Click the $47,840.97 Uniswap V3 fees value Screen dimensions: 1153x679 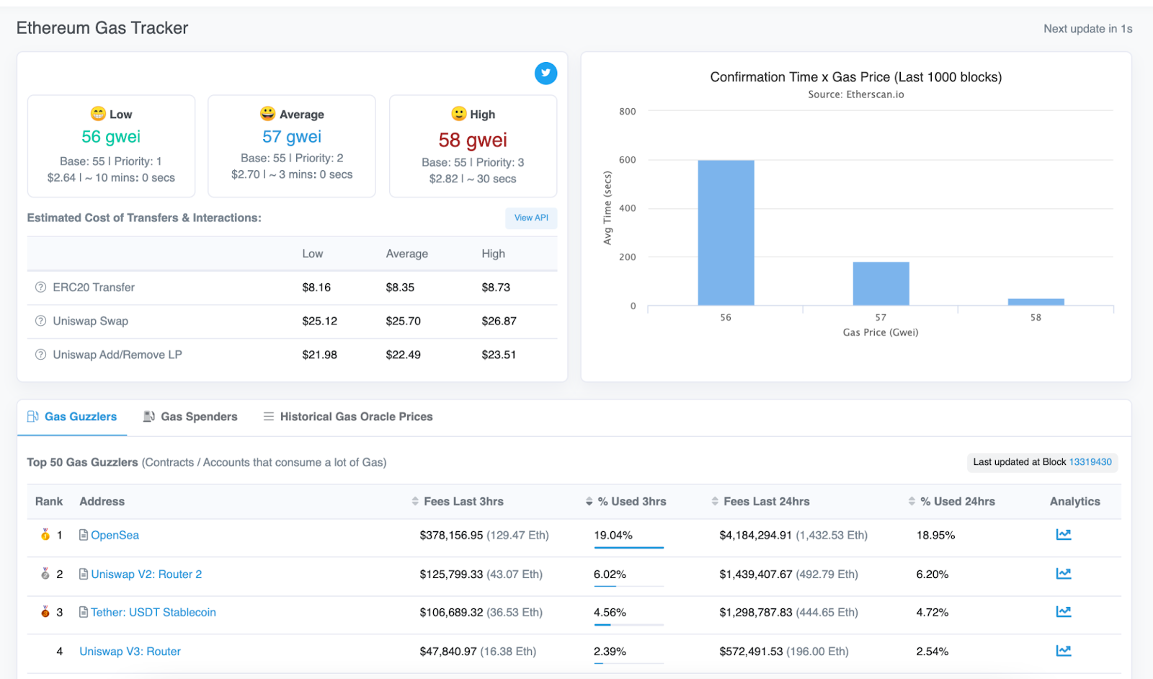(x=448, y=652)
